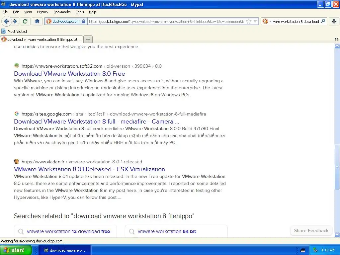Open the Windows start button
The height and width of the screenshot is (255, 340).
pos(16,250)
